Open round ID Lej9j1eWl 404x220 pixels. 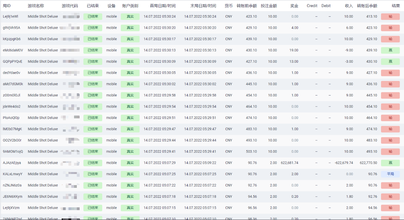tap(11, 16)
